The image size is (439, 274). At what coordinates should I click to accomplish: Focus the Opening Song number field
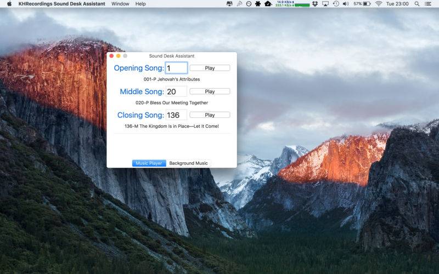click(176, 68)
